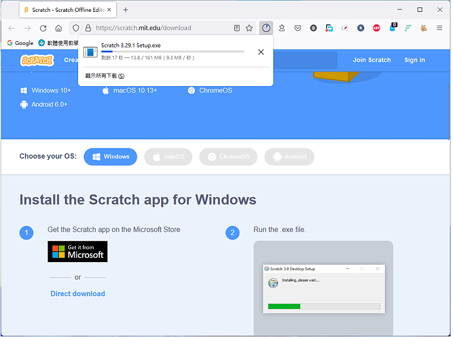The height and width of the screenshot is (337, 453).
Task: Click the tracking protection shield icon
Action: (76, 28)
